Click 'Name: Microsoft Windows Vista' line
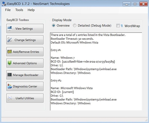The height and width of the screenshot is (123, 149). [x=72, y=88]
